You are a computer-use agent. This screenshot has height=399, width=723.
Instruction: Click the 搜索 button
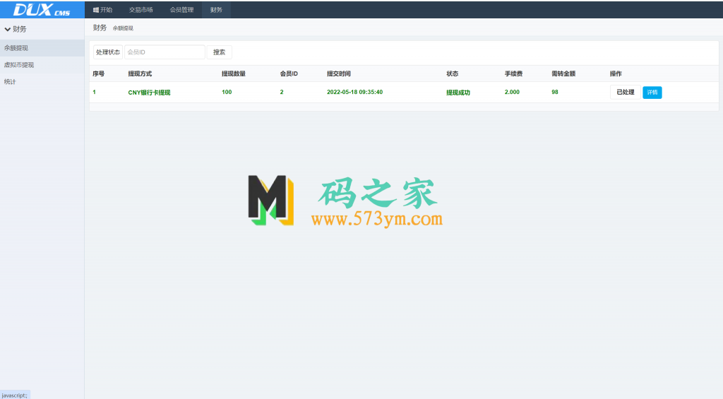tap(219, 52)
